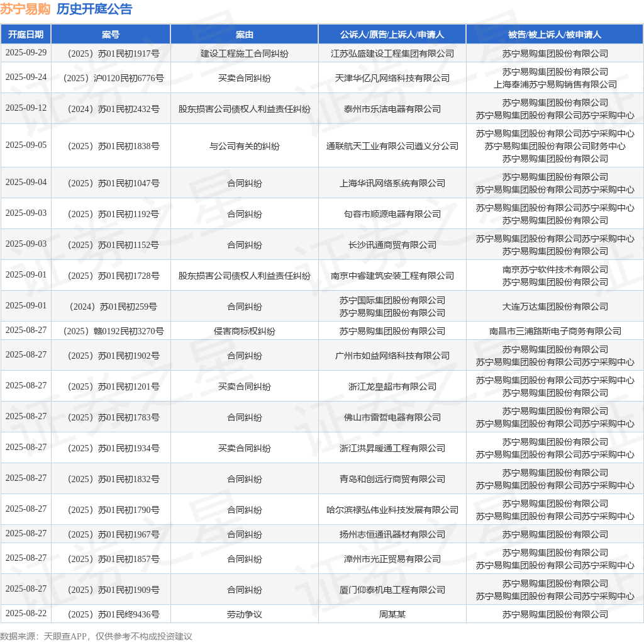Viewport: 644px width, 642px height.
Task: Click plaintiff 青岛和创远行商贸有限公司
Action: point(392,479)
